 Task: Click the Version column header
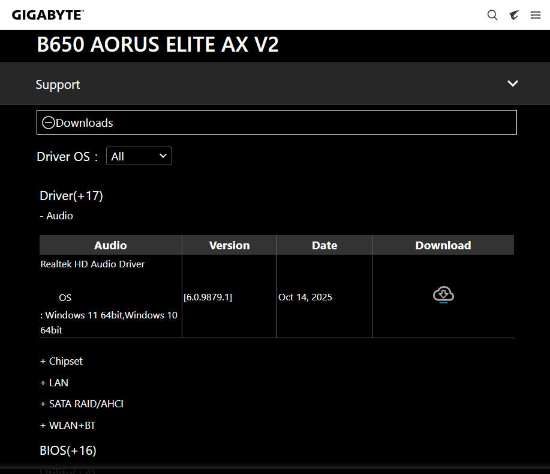[x=229, y=245]
